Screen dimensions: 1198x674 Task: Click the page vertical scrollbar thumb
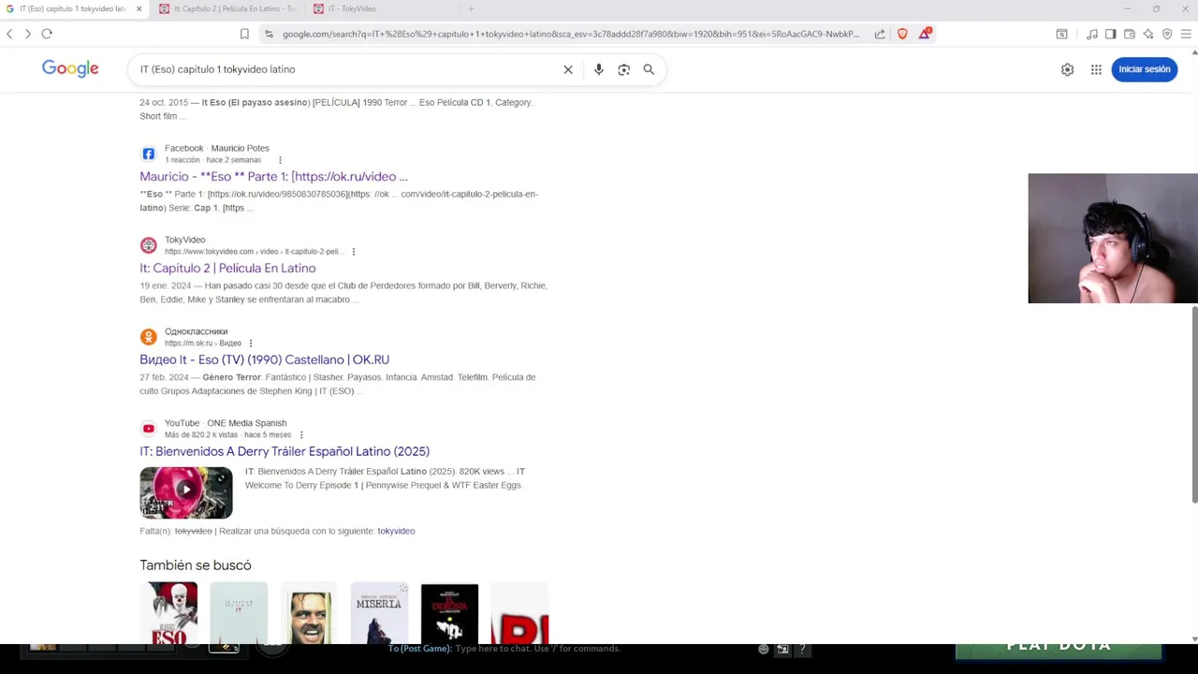[x=1194, y=405]
